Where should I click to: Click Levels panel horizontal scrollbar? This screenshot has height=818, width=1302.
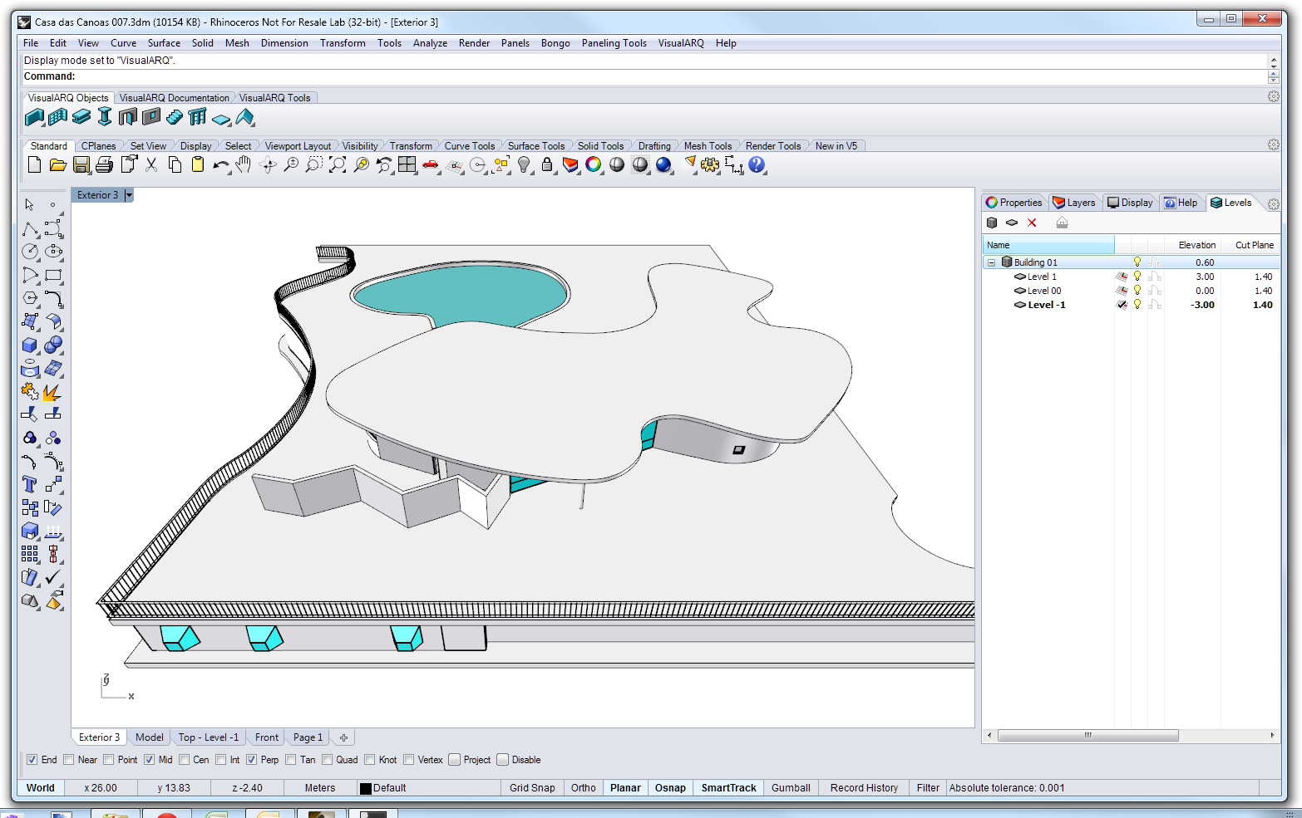(1087, 736)
